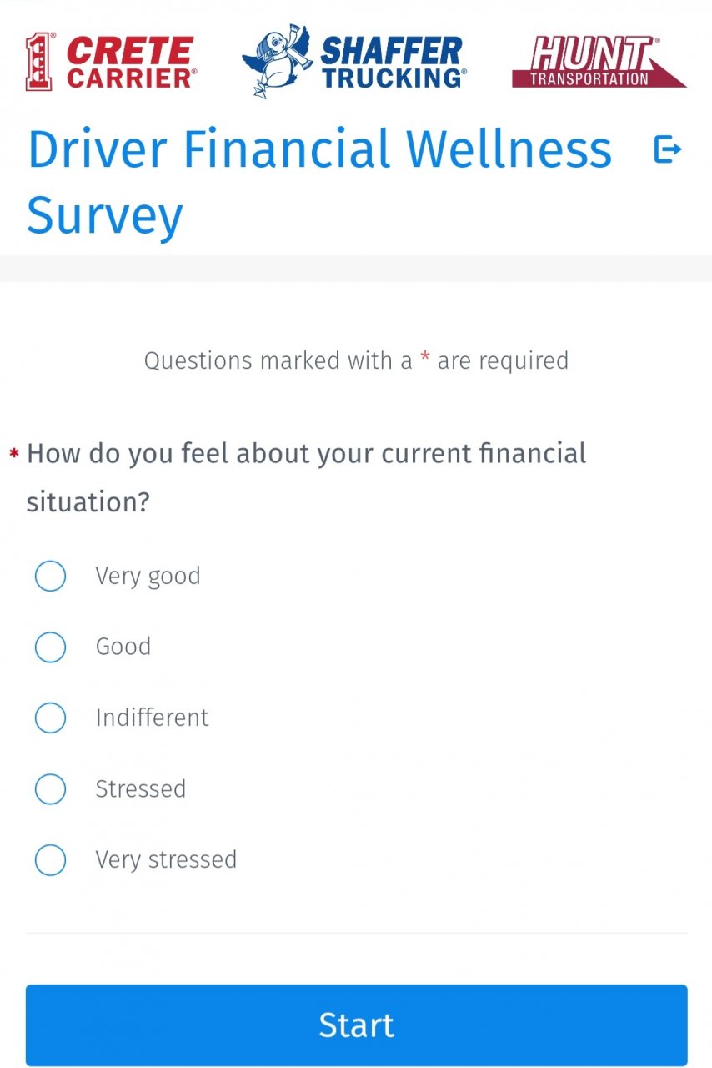This screenshot has width=712, height=1068.
Task: Mark 'Stressed' as your answer
Action: [x=50, y=788]
